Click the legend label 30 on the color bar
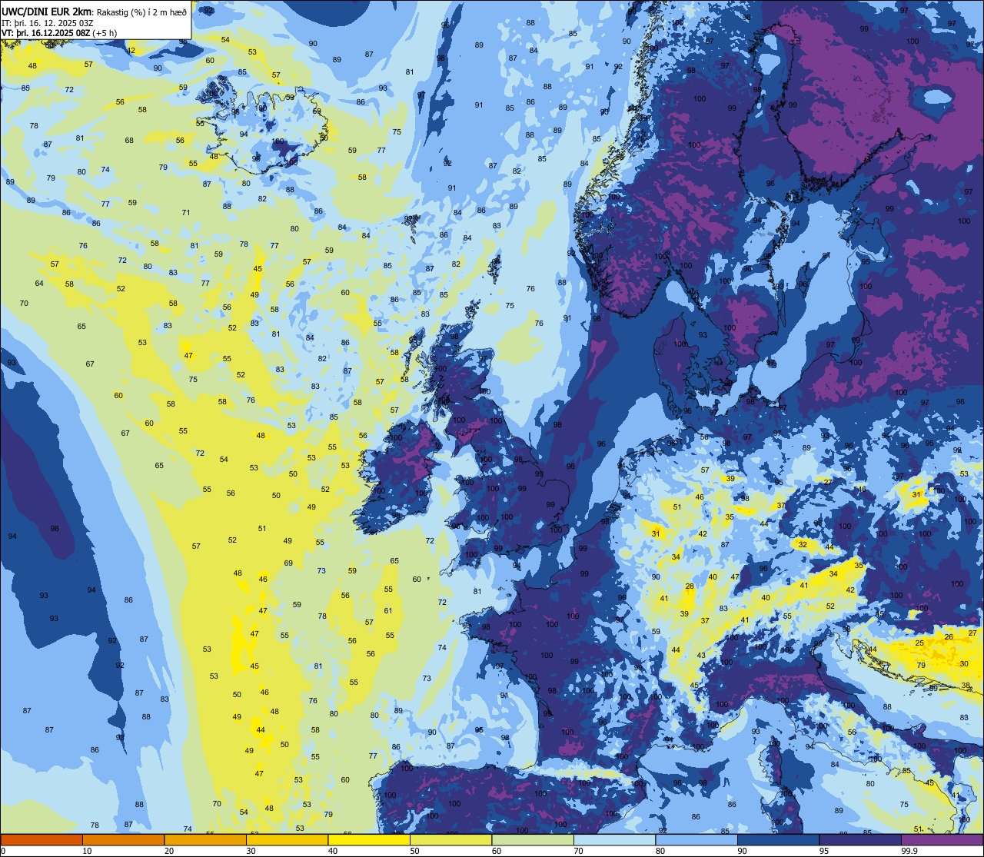Viewport: 984px width, 857px height. [251, 851]
